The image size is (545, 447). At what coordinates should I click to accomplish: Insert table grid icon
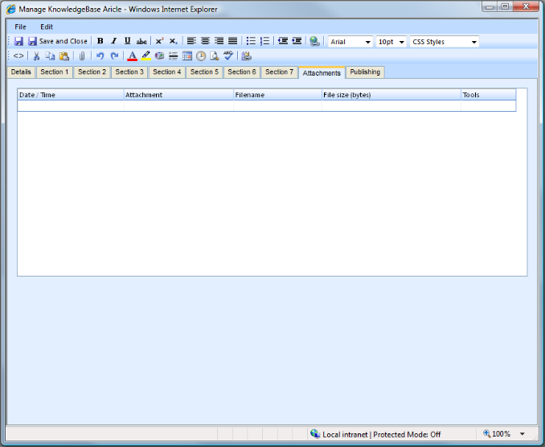(187, 55)
